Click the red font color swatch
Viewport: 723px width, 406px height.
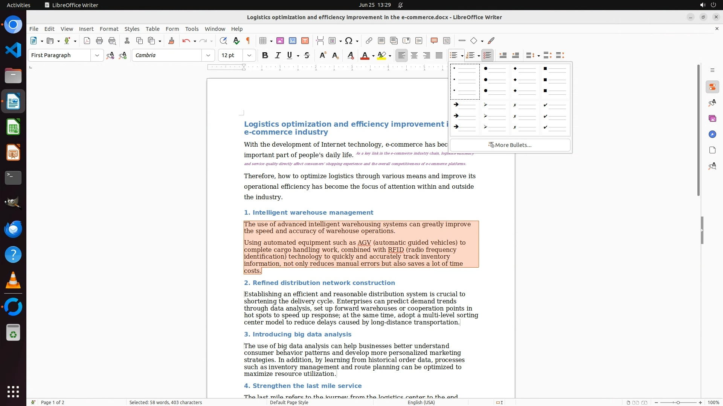coord(365,55)
